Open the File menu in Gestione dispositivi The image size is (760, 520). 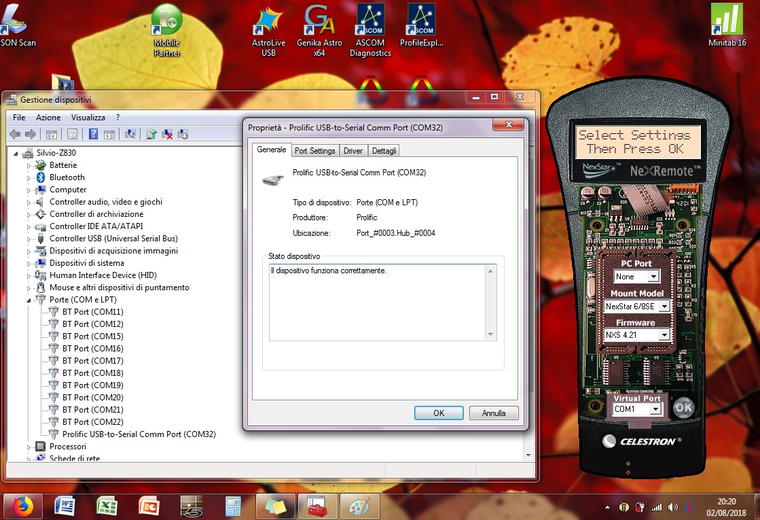pos(19,118)
